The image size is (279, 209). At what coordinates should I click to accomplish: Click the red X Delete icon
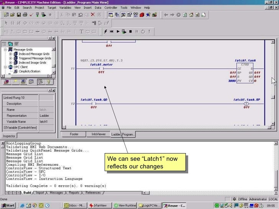tap(93, 15)
